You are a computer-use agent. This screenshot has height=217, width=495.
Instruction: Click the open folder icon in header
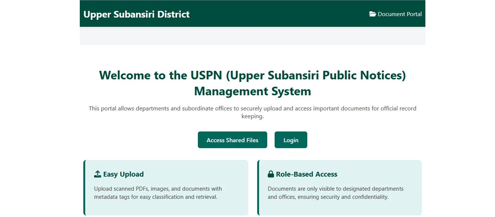point(372,14)
